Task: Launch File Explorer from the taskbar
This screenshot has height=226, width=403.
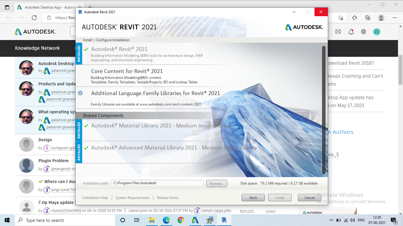Action: 152,220
